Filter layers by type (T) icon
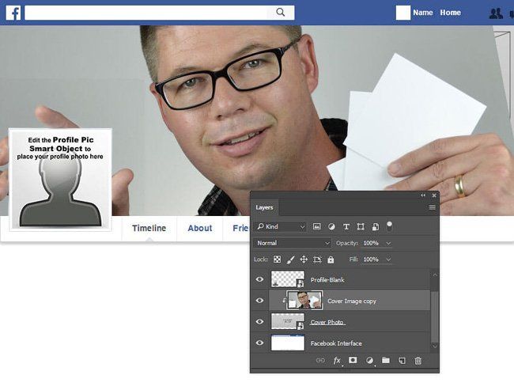 click(x=346, y=227)
